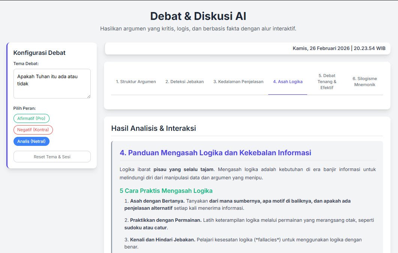This screenshot has height=253, width=398.
Task: Select the 4. Asah Logika tab
Action: [x=288, y=82]
